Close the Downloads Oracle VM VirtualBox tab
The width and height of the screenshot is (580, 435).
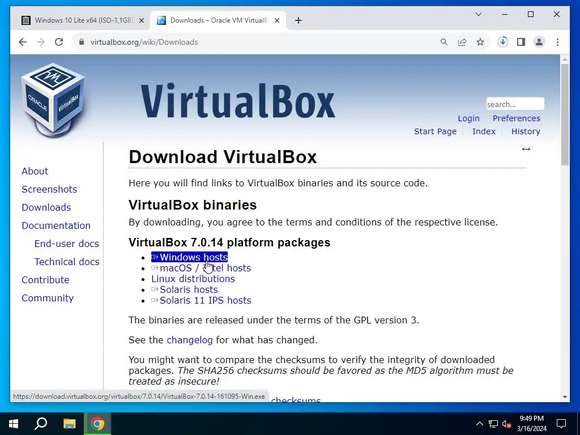click(276, 21)
